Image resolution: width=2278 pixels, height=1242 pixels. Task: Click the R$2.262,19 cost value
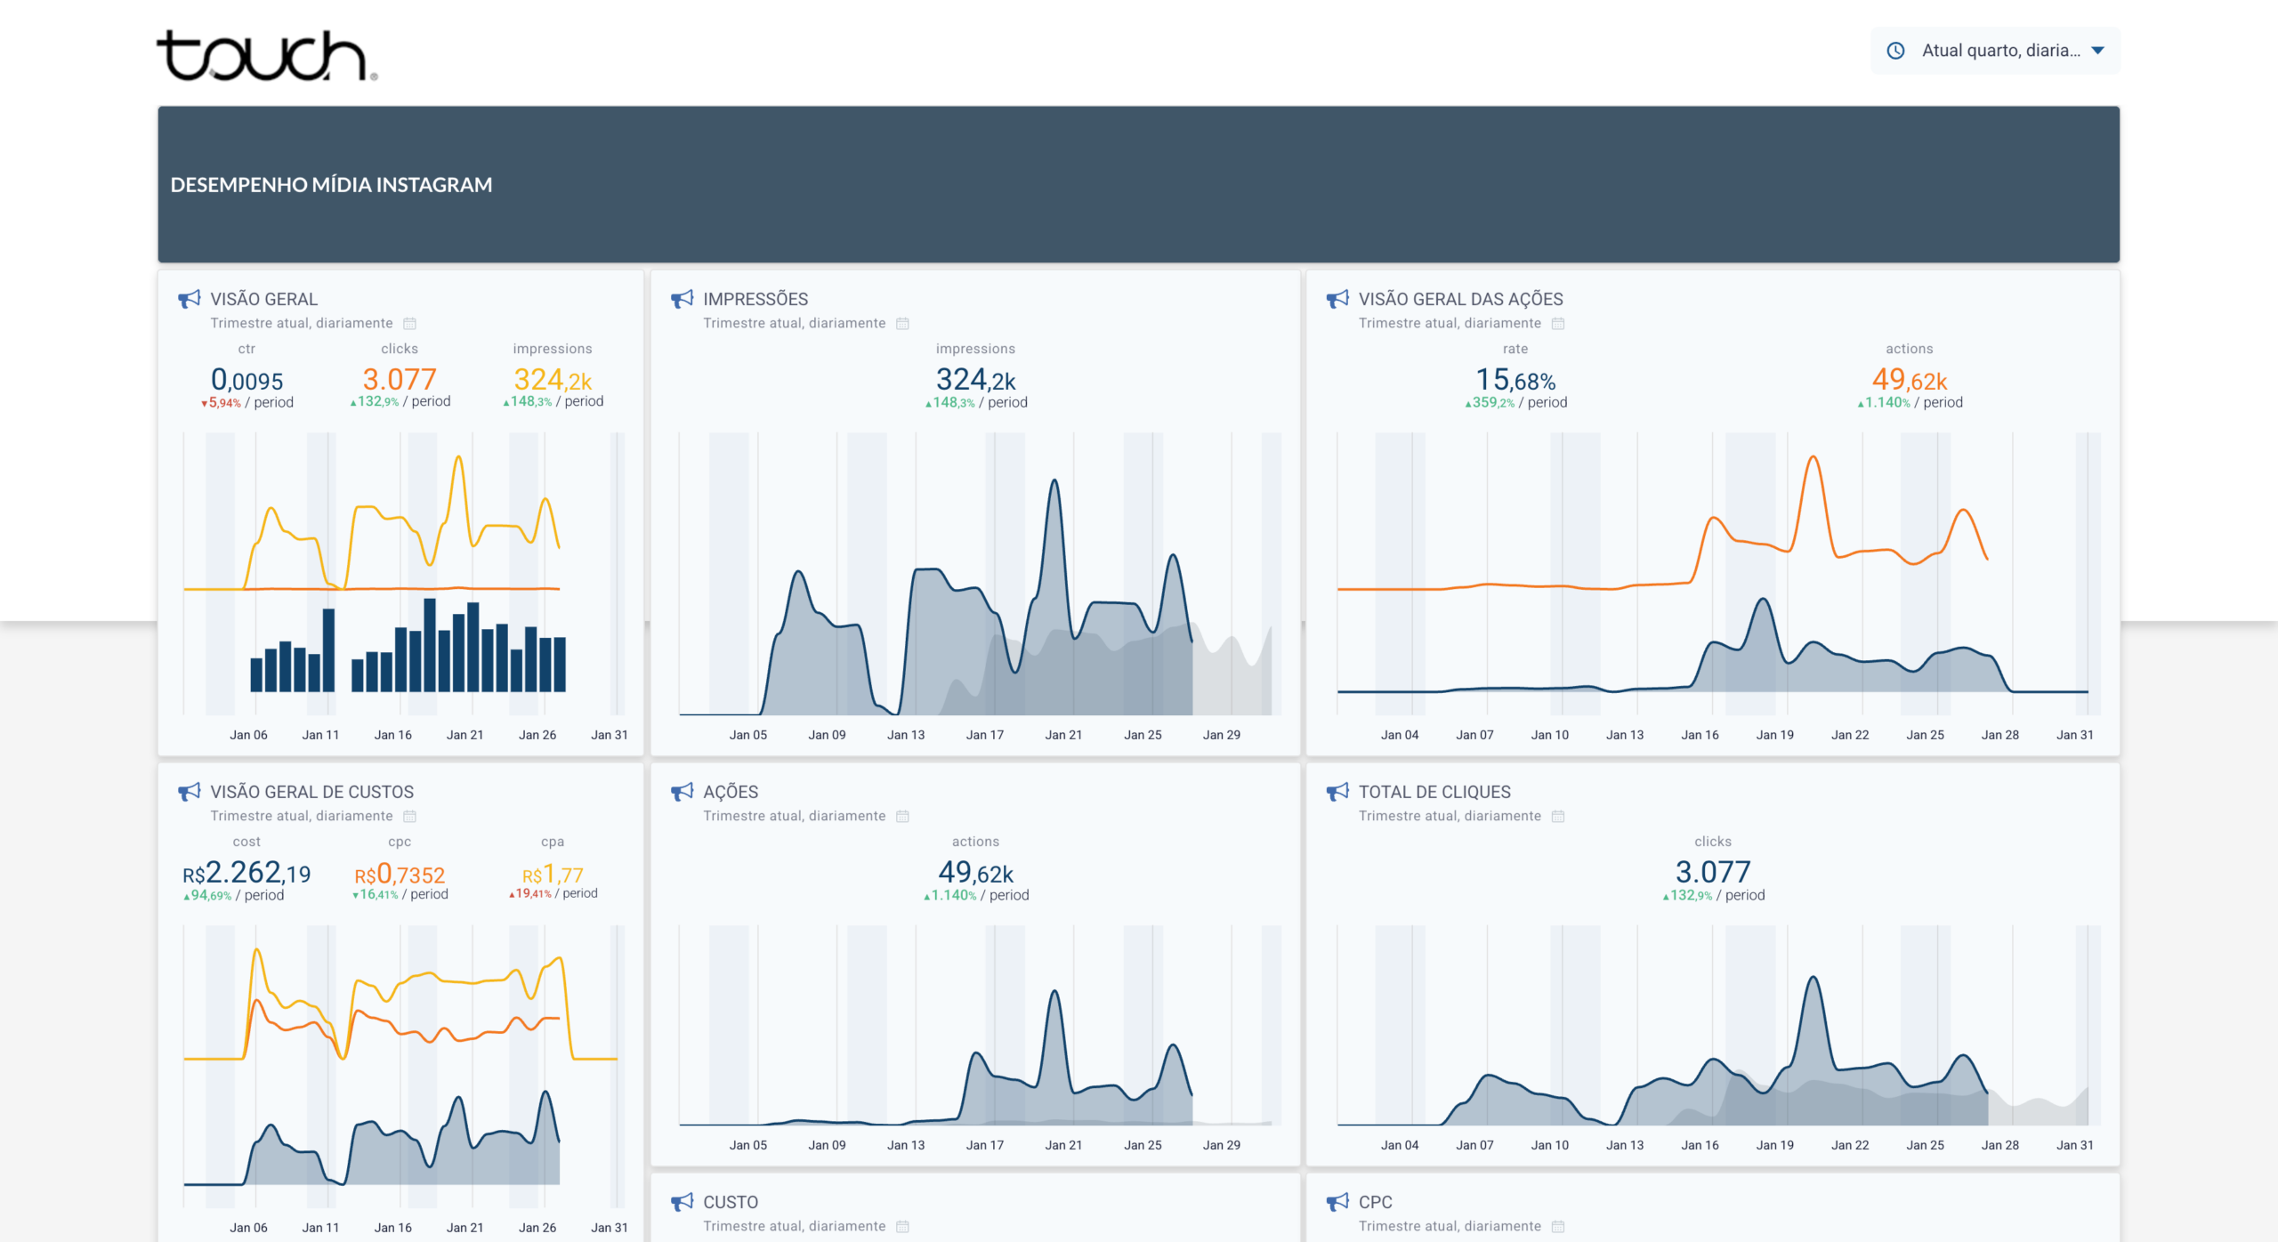(x=246, y=874)
